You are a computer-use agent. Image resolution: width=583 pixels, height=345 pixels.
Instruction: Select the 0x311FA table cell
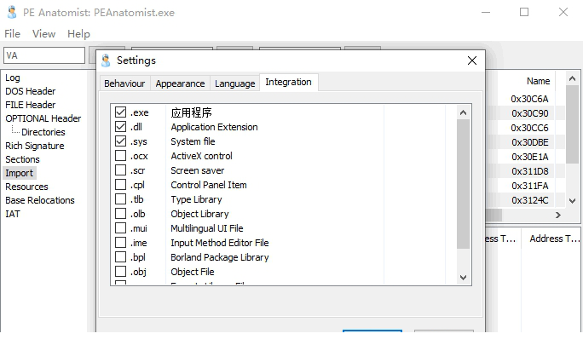[x=529, y=186]
